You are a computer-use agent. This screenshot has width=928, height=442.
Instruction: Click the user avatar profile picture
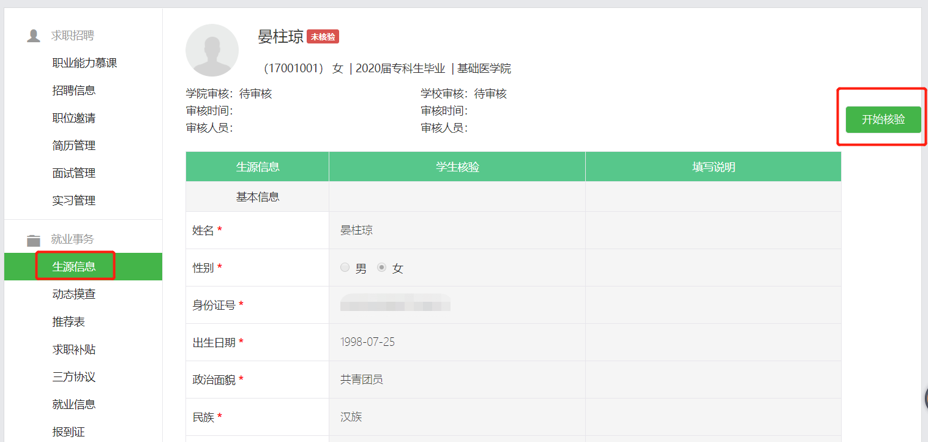click(x=212, y=51)
